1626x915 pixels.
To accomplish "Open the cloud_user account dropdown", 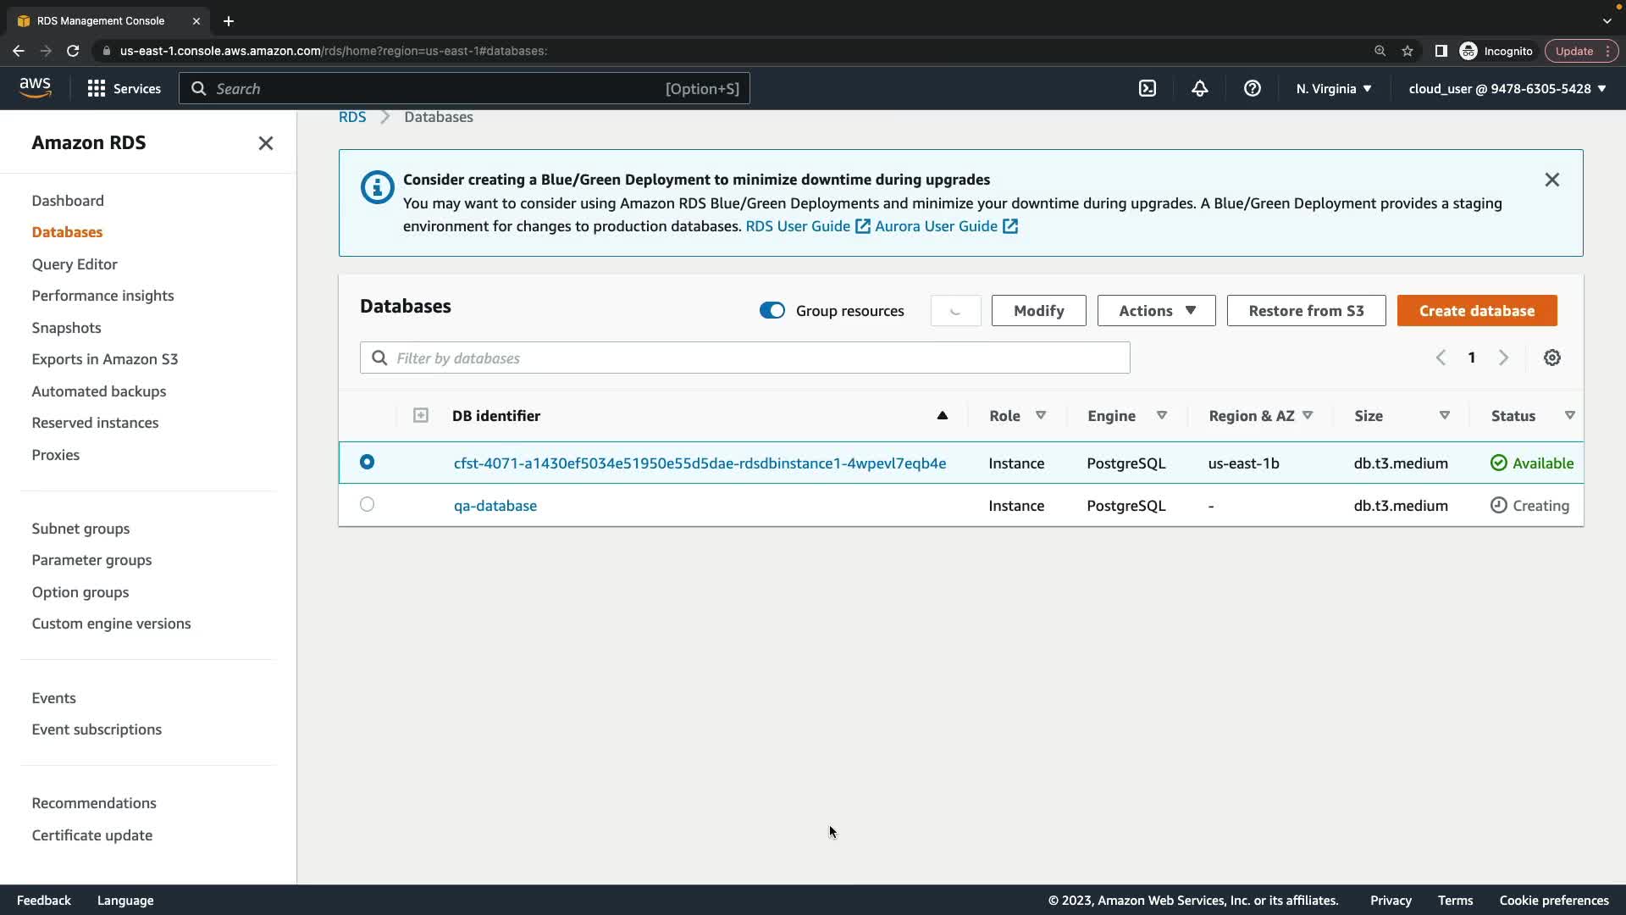I will coord(1507,88).
